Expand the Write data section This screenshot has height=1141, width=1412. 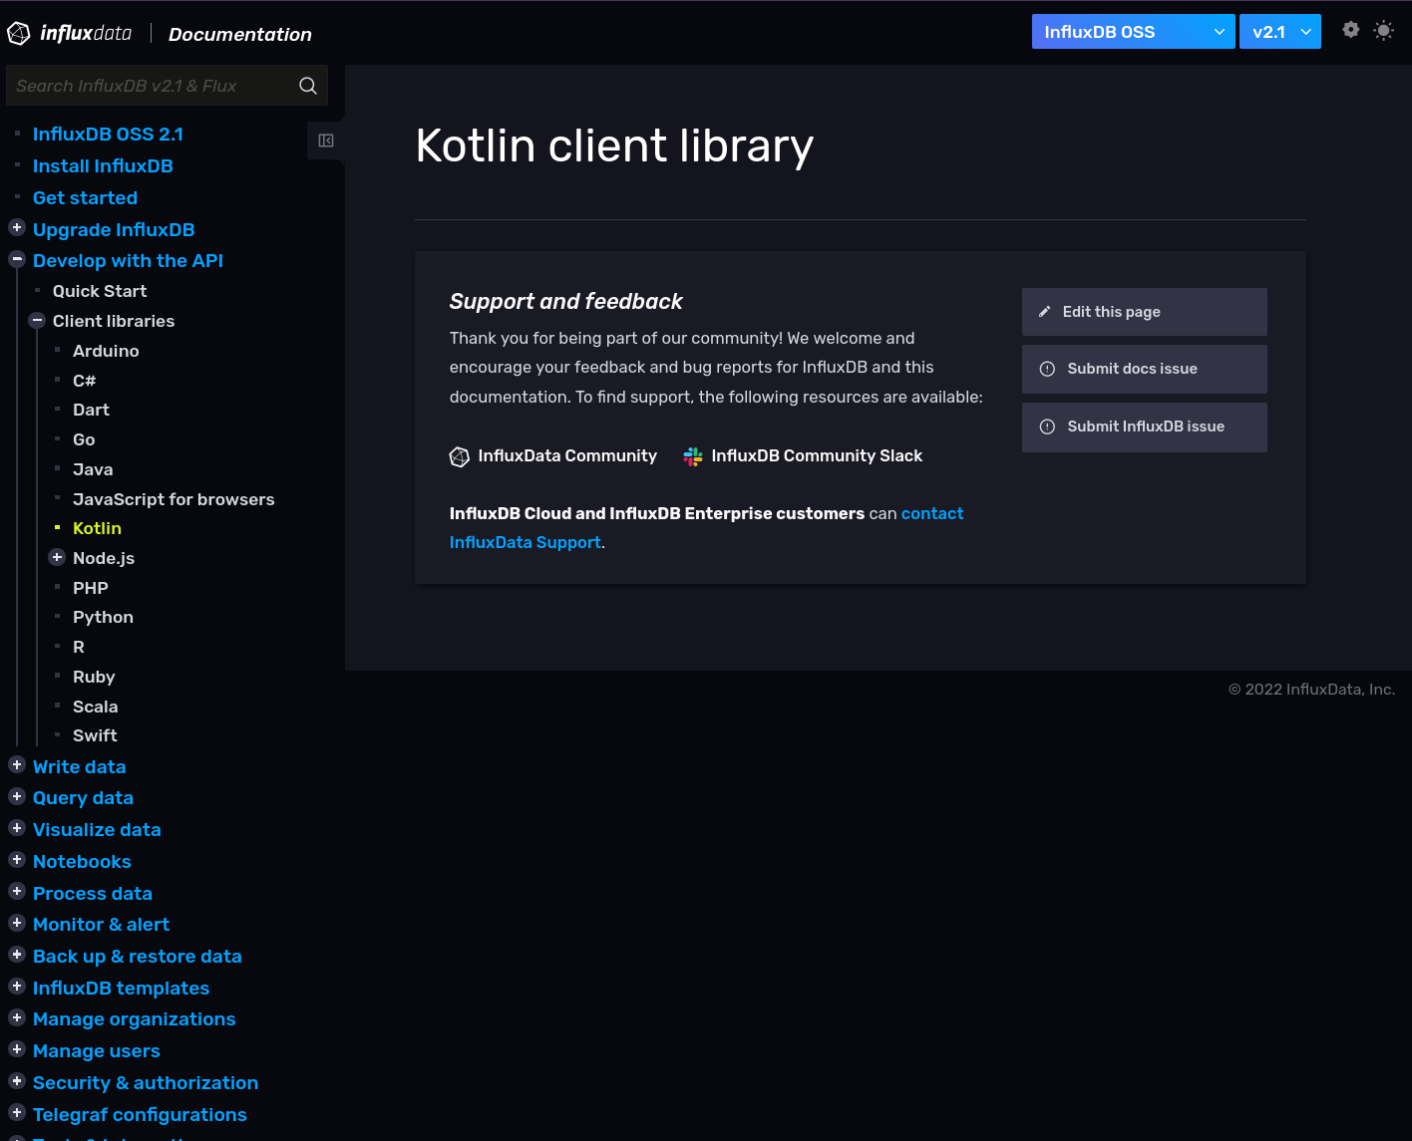click(x=17, y=764)
